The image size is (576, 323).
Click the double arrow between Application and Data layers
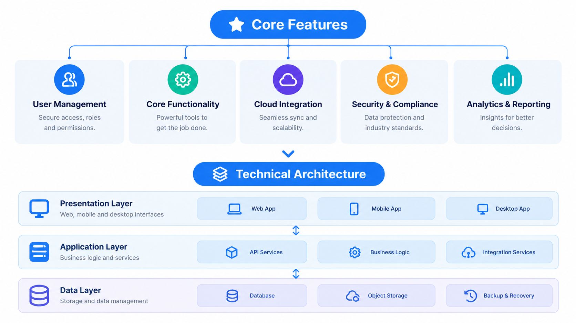(x=296, y=274)
